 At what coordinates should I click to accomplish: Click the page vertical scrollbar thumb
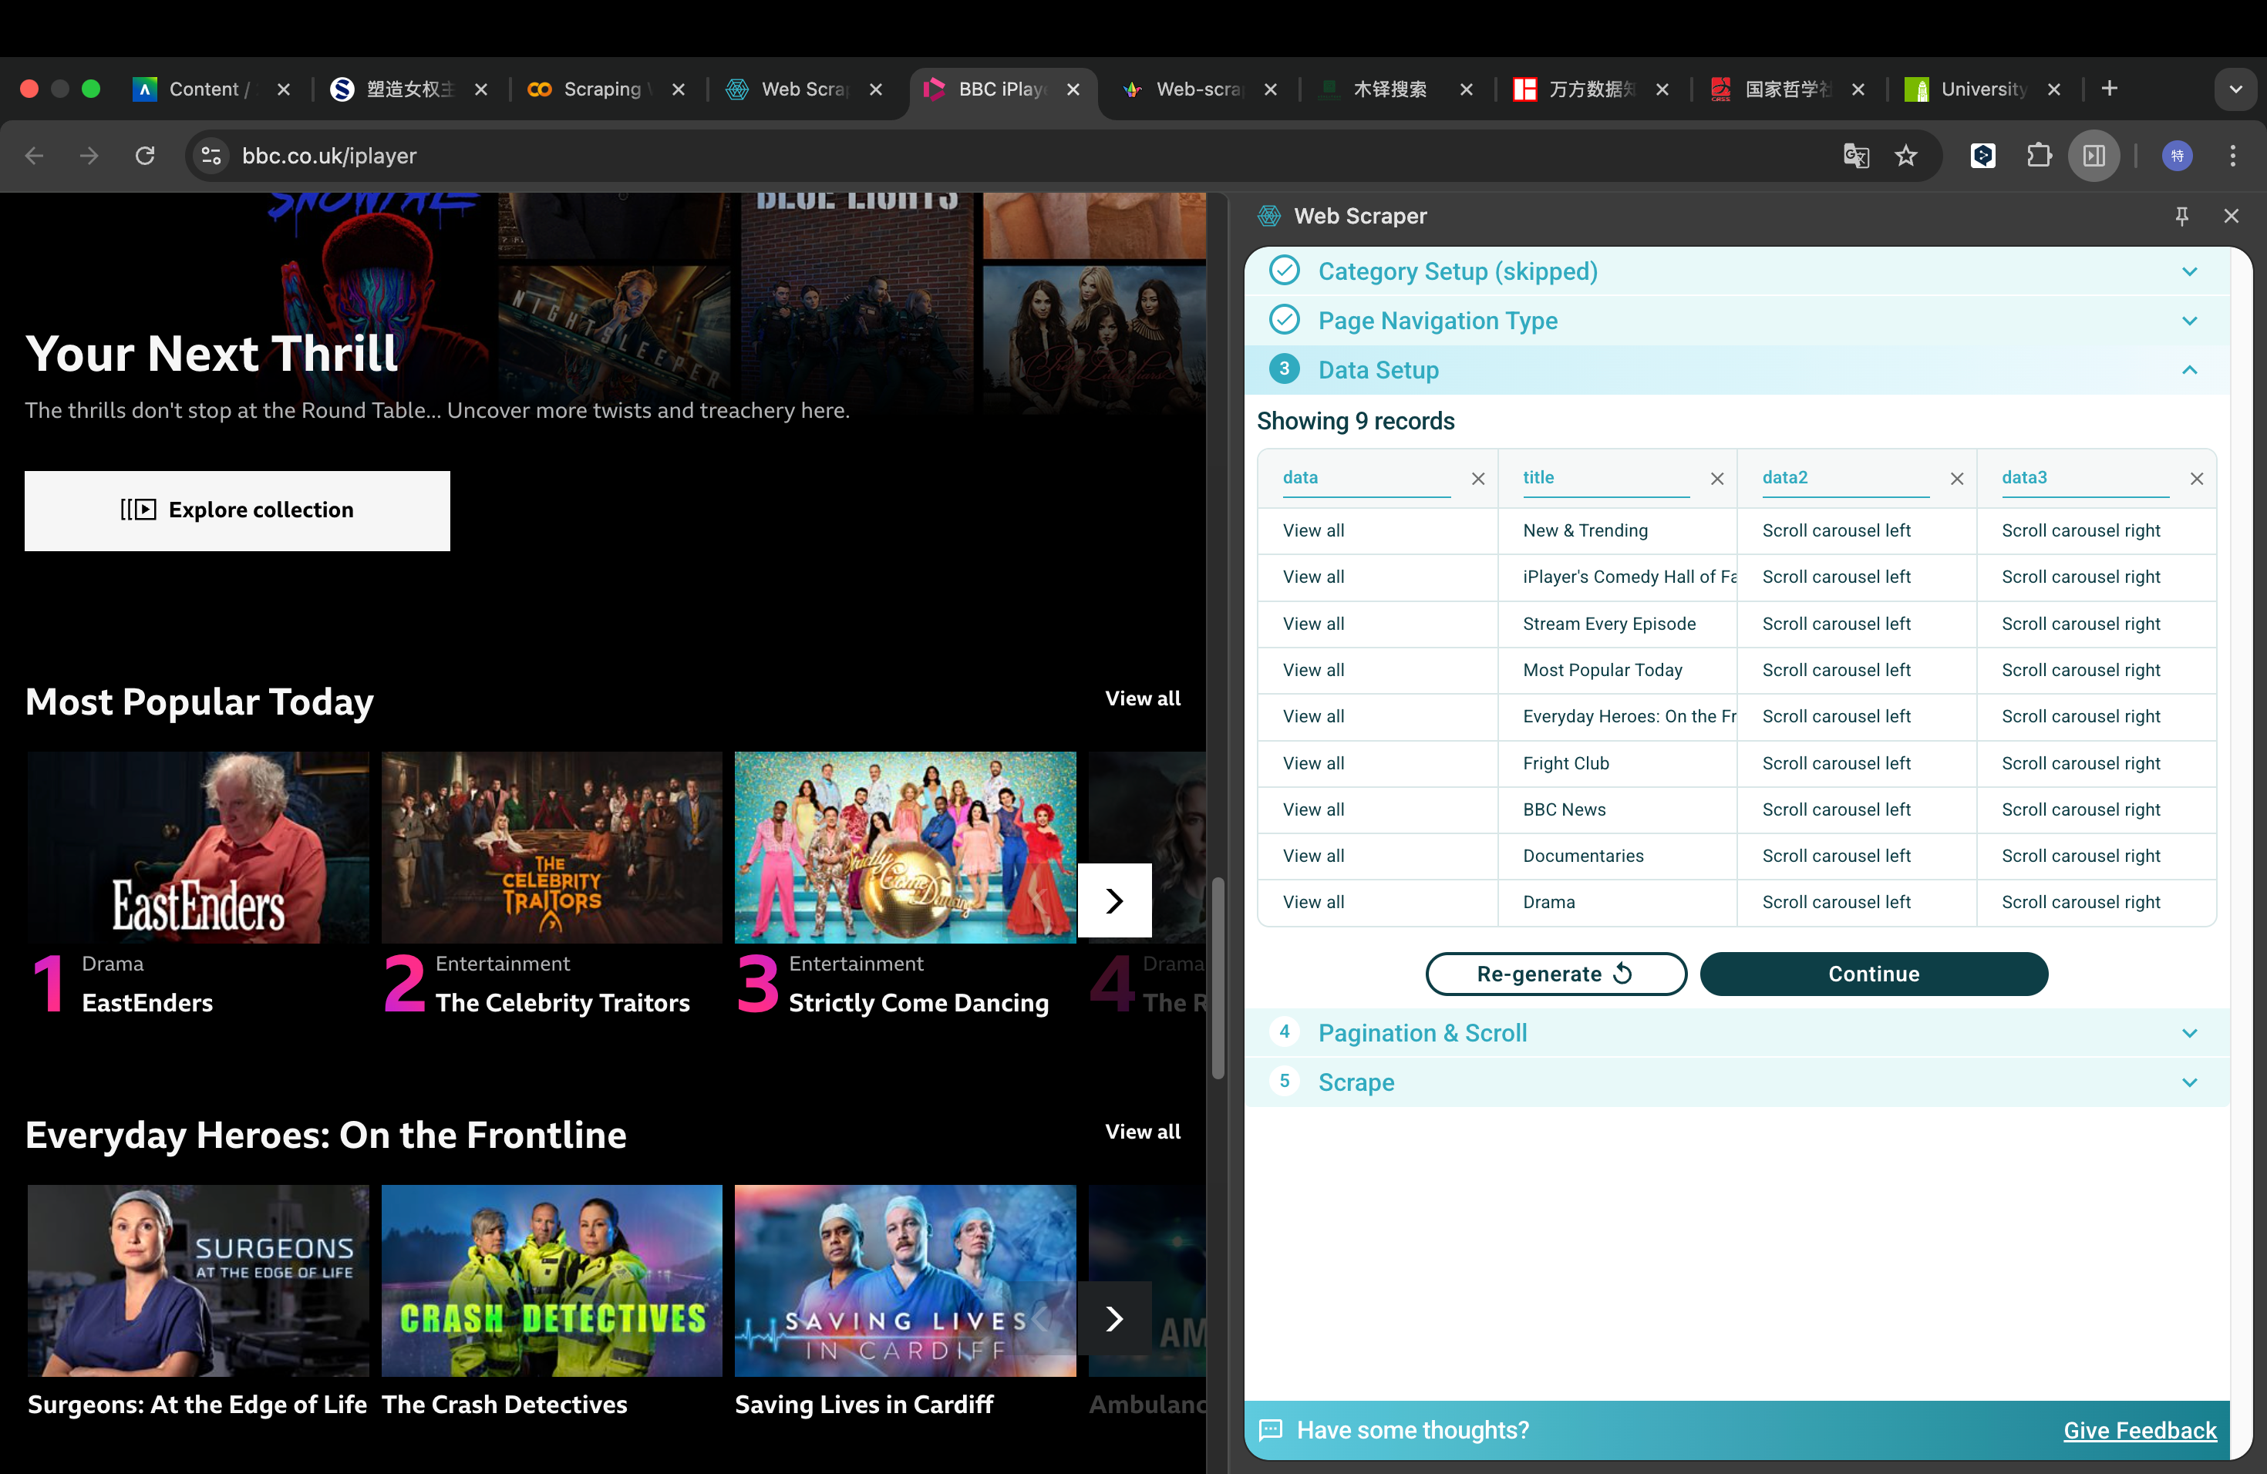tap(1218, 981)
